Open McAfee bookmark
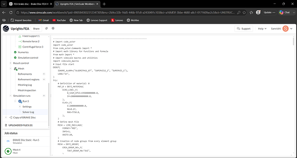Viewport: 297px width, 158px height. point(133,20)
